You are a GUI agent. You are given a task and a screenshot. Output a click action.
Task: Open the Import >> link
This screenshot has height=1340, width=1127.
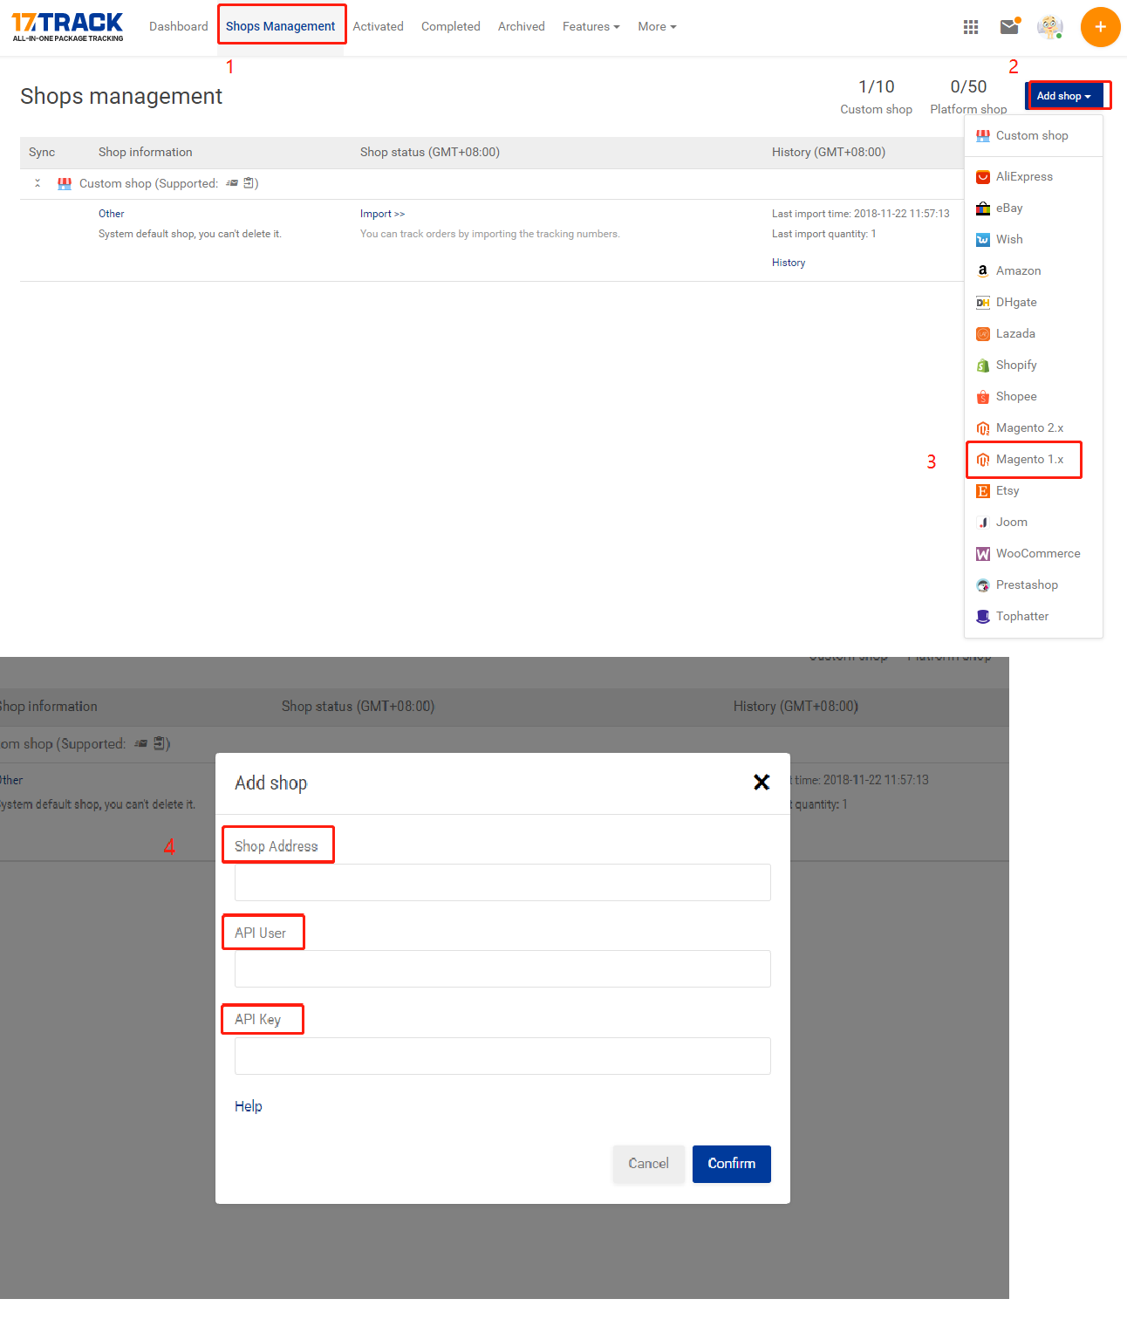382,214
